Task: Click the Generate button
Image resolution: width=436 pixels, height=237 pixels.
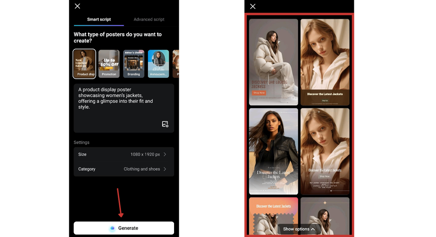Action: [x=124, y=228]
